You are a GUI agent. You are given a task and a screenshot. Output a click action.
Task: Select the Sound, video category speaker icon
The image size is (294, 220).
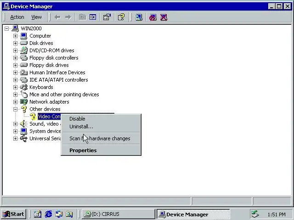click(x=23, y=124)
